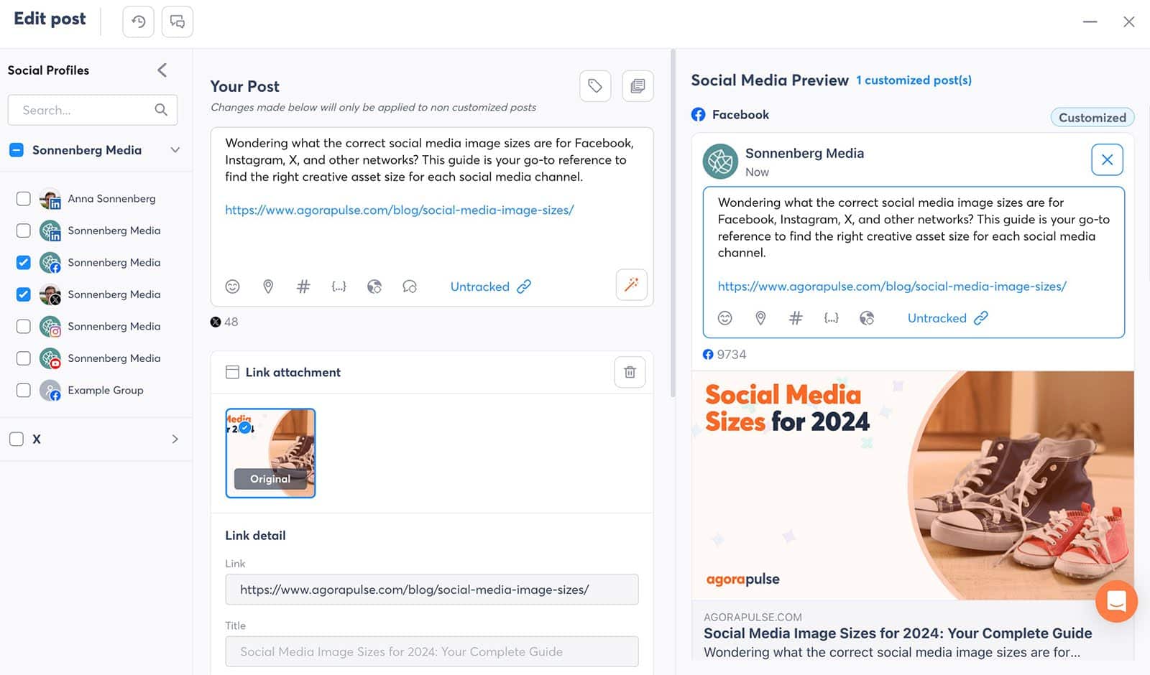Viewport: 1150px width, 675px height.
Task: Open the AI writing assistant magic wand
Action: point(631,285)
